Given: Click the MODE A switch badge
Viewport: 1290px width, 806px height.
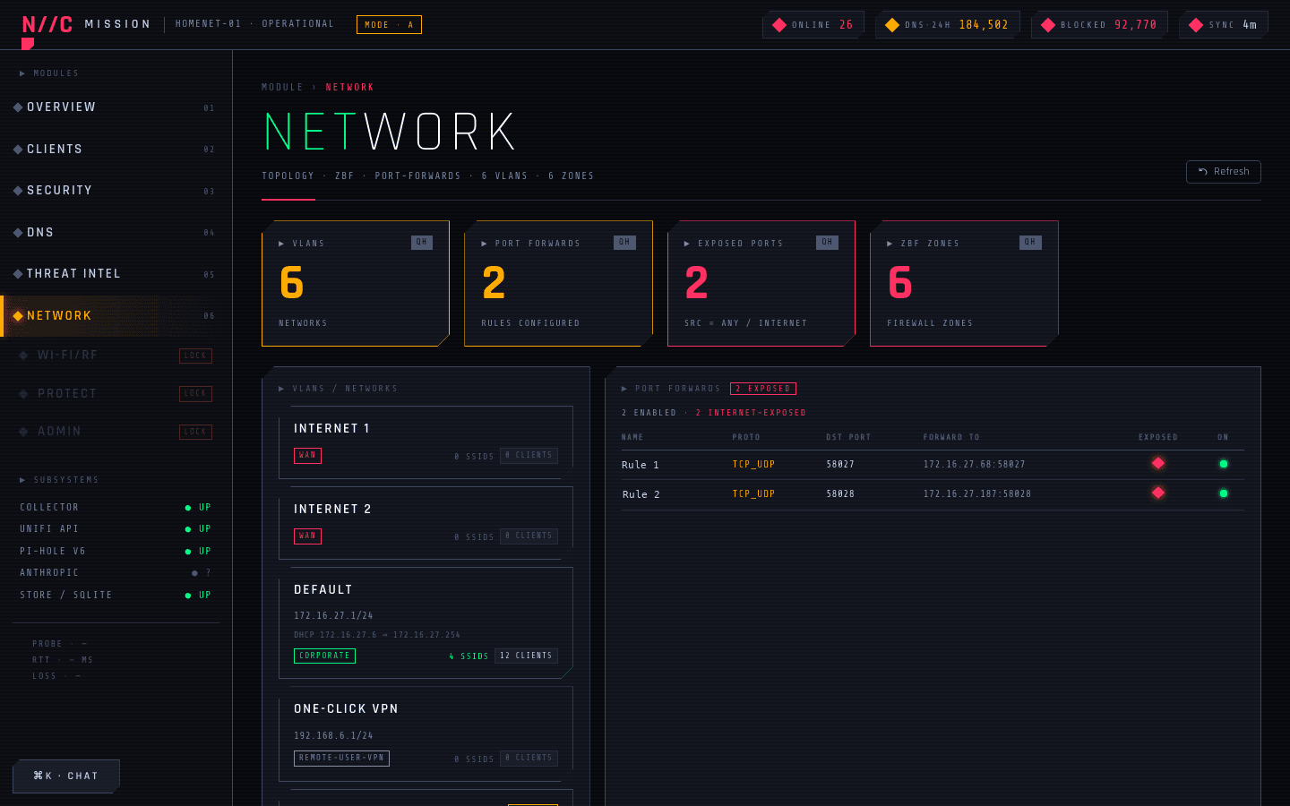Looking at the screenshot, I should 389,25.
